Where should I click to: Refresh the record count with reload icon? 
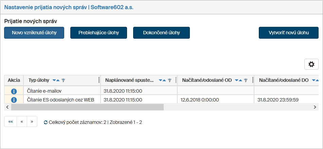[x=46, y=122]
